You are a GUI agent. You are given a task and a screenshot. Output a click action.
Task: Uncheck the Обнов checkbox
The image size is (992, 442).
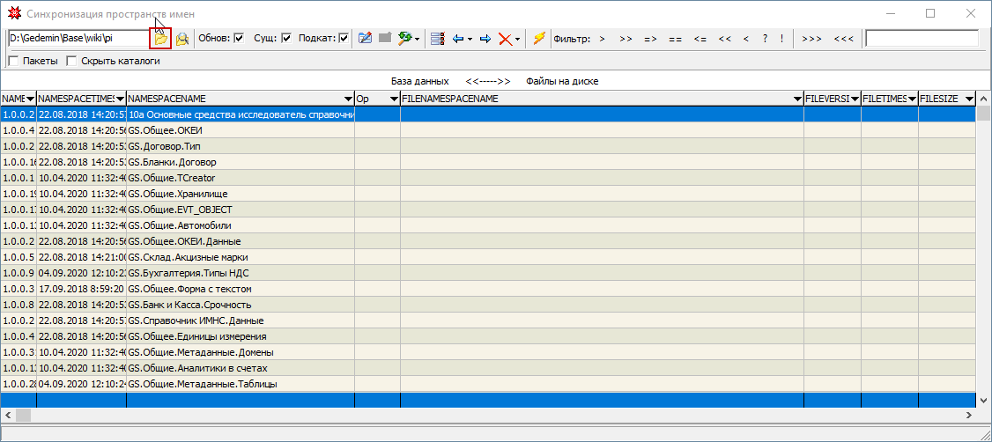click(x=239, y=39)
